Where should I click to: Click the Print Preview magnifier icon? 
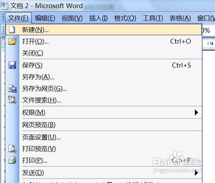pos(12,149)
